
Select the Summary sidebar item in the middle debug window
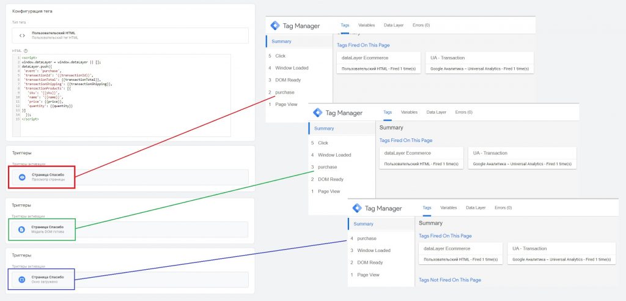342,128
